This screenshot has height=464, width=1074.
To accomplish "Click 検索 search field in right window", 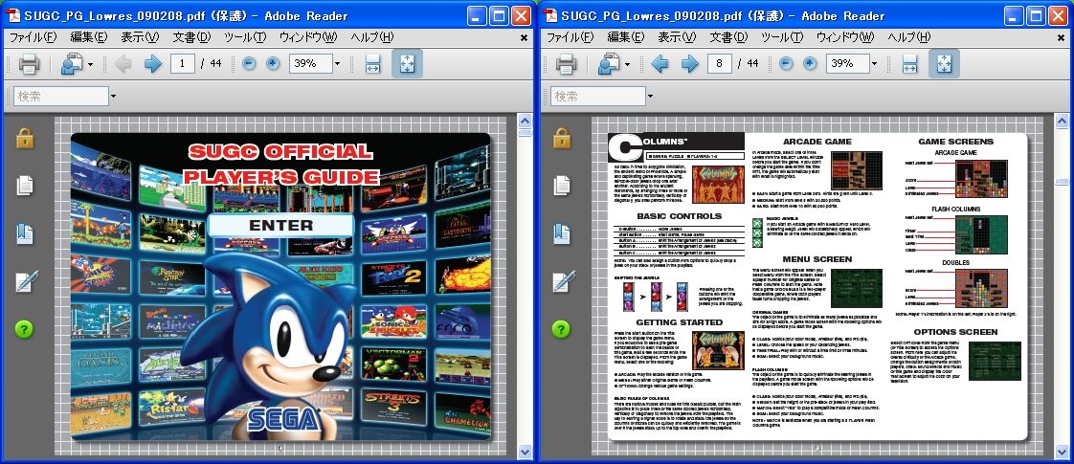I will click(598, 97).
